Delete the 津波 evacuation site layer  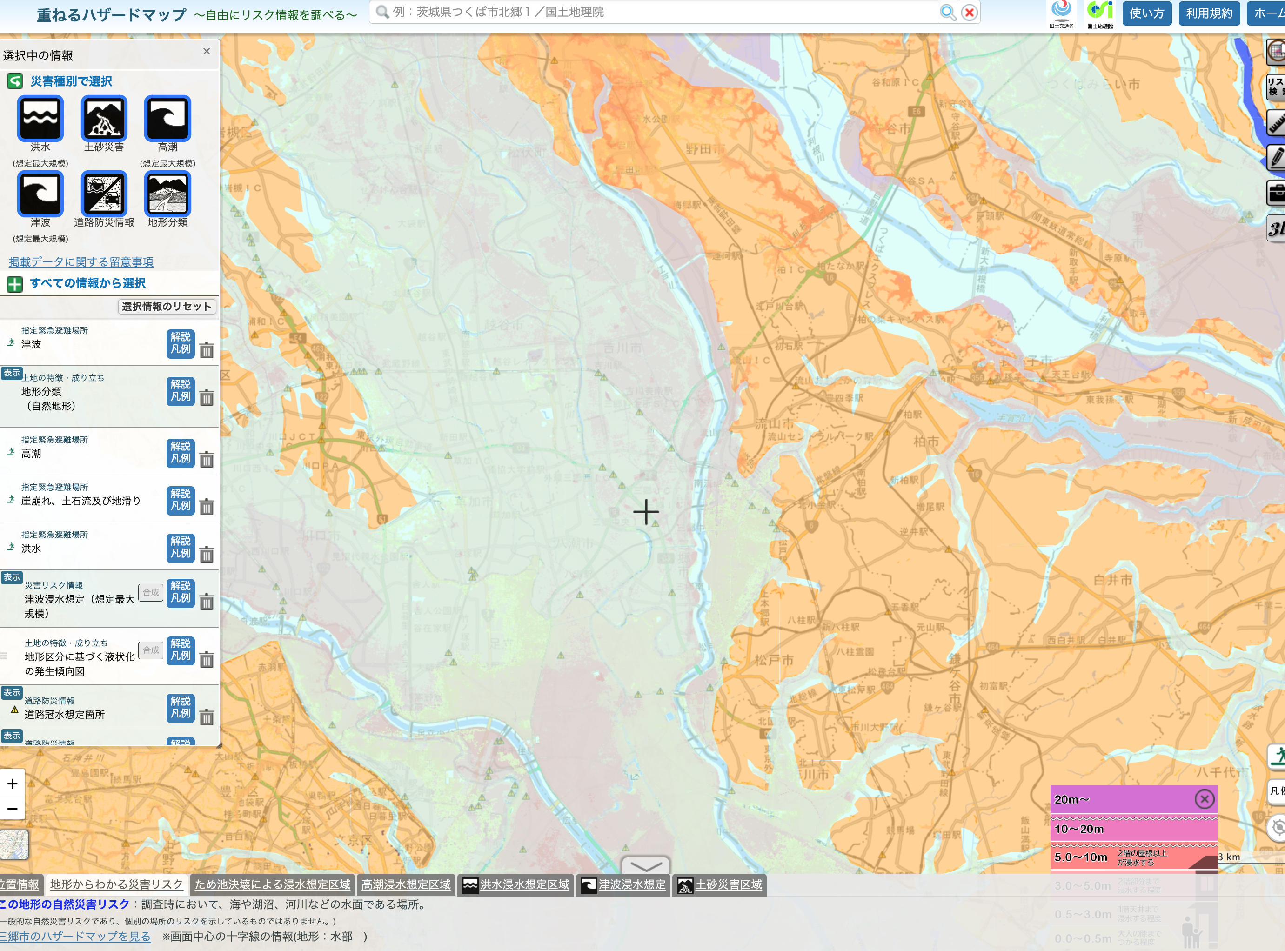(x=207, y=349)
